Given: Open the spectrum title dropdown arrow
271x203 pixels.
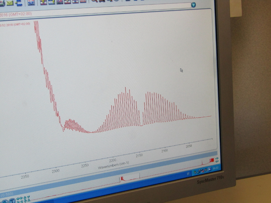Looking at the screenshot, I should point(193,5).
